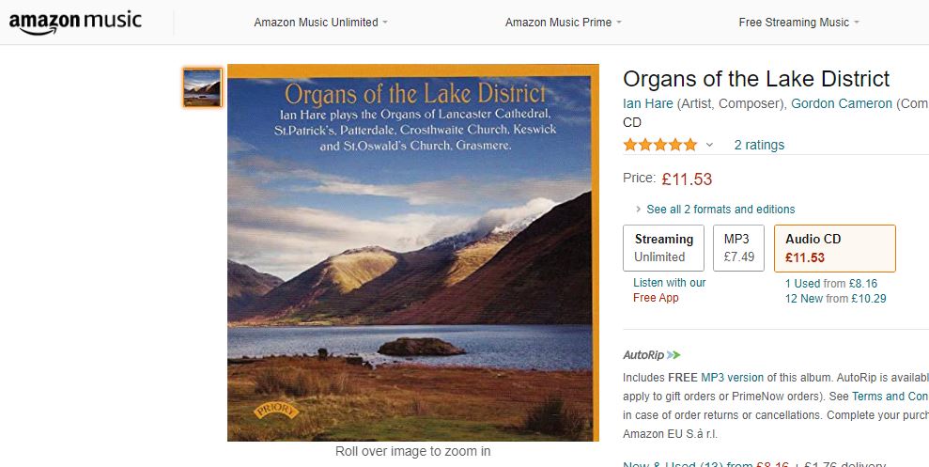Viewport: 929px width, 467px height.
Task: Open the Ian Hare artist link
Action: pyautogui.click(x=647, y=103)
